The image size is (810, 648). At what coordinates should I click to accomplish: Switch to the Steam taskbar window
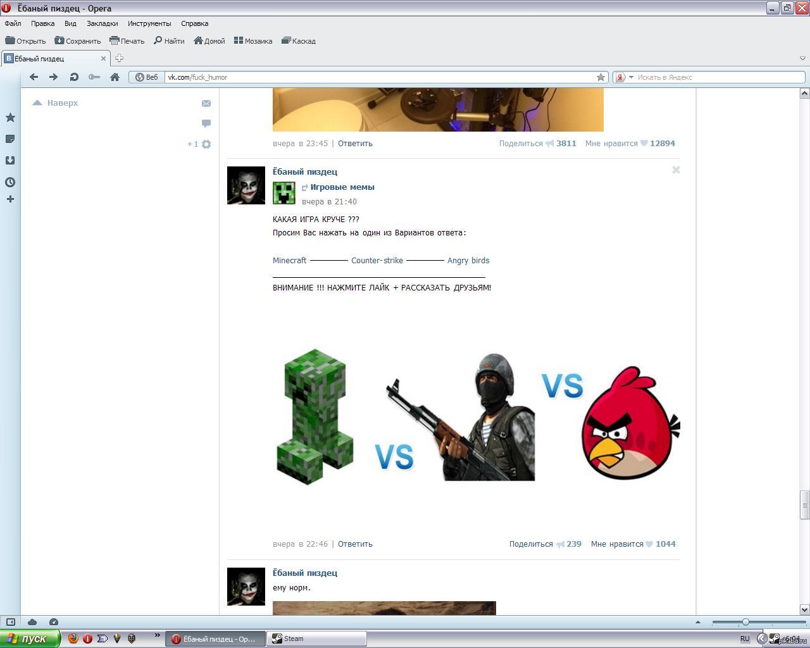click(316, 639)
